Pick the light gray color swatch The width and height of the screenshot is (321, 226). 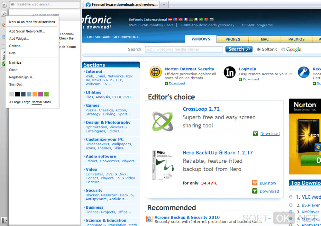12,94
